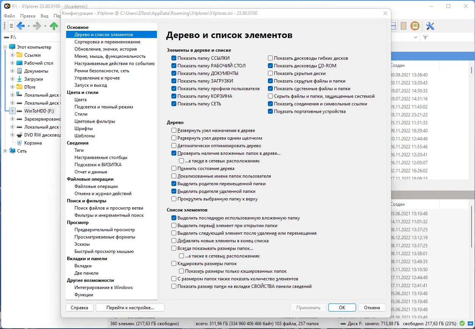This screenshot has height=329, width=475.
Task: Check Скрыть файлы и папки, защищенные системой
Action: 270,96
